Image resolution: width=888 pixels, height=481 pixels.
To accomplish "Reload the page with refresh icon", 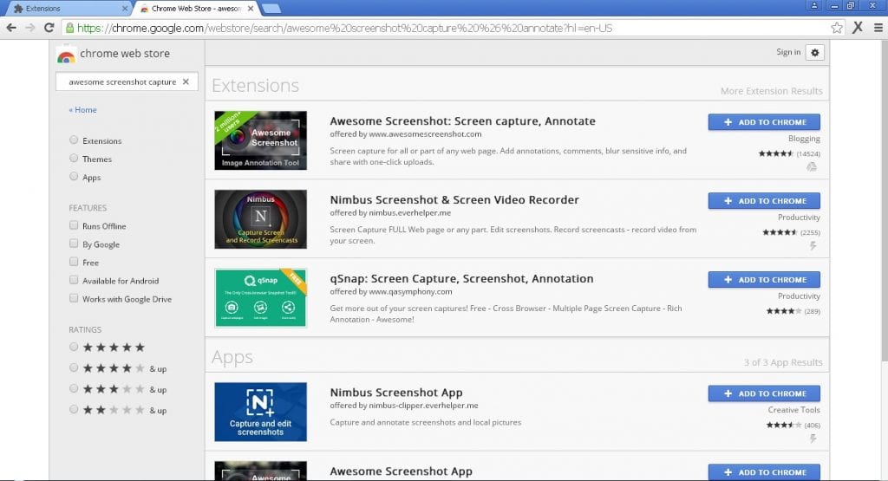I will pos(49,28).
